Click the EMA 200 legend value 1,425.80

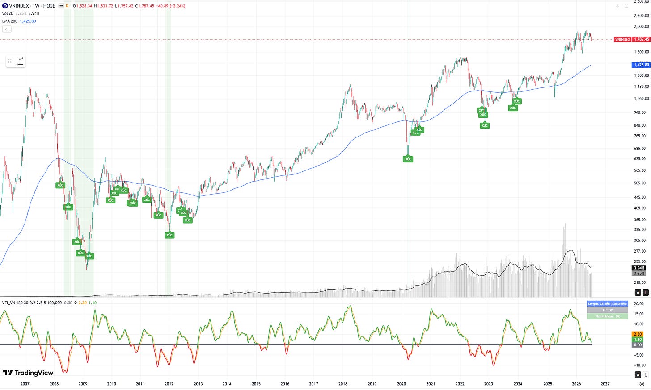(x=28, y=21)
